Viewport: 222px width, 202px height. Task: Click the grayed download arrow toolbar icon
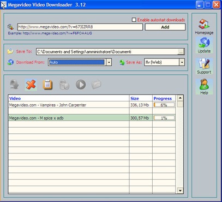click(14, 85)
